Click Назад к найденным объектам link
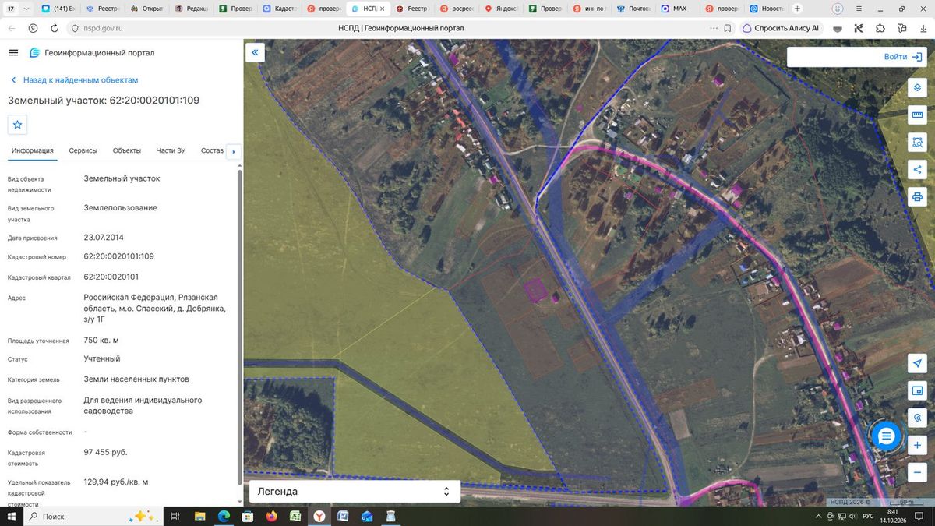 point(75,80)
